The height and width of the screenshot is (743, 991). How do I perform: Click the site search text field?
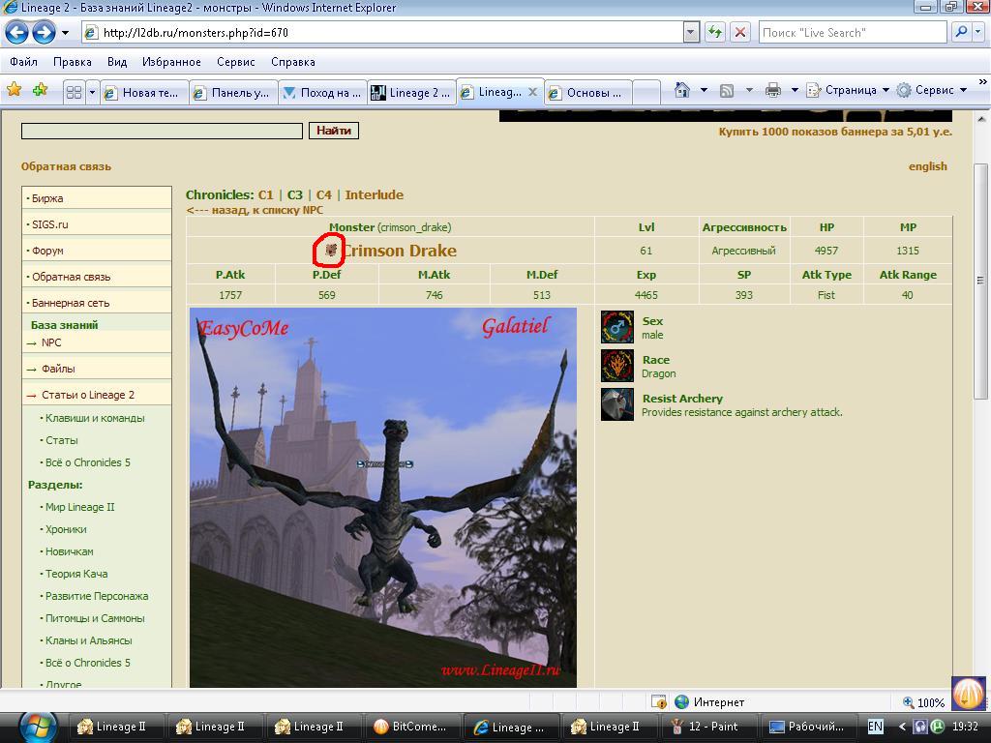[x=162, y=131]
